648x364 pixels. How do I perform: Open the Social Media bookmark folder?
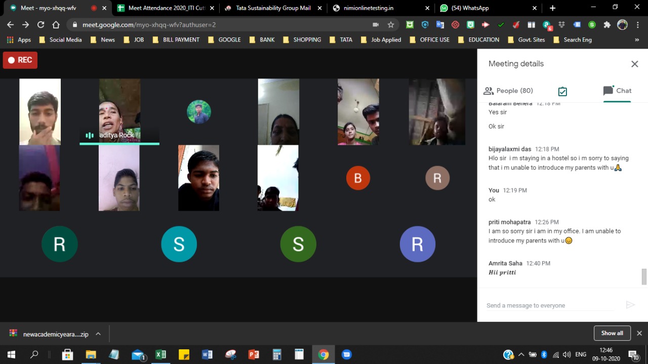(60, 39)
